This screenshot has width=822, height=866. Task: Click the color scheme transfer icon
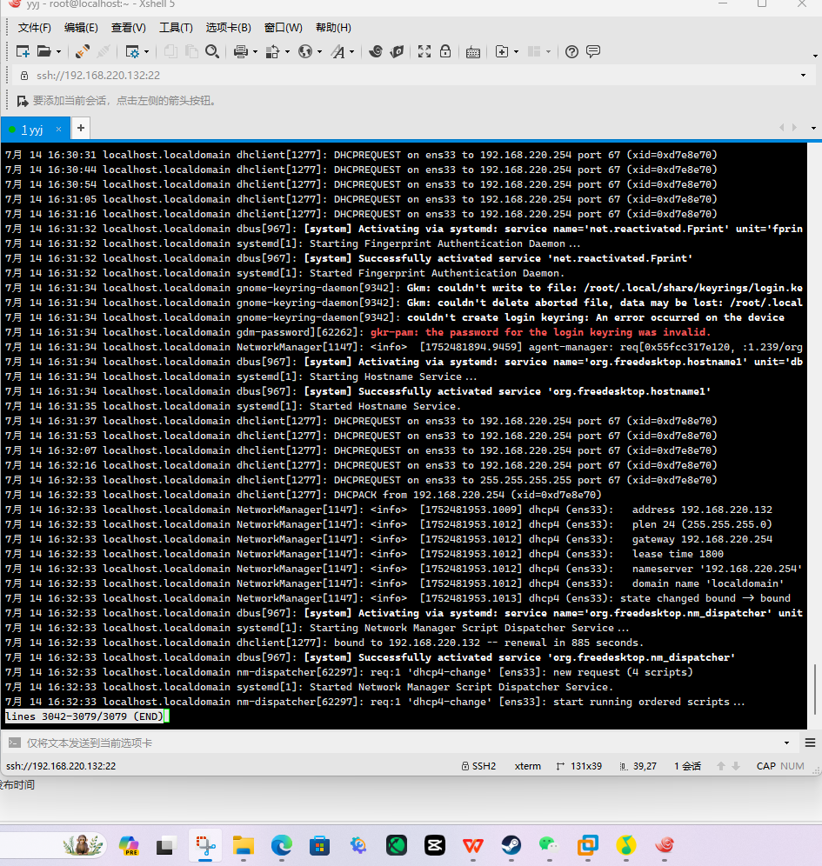click(273, 51)
